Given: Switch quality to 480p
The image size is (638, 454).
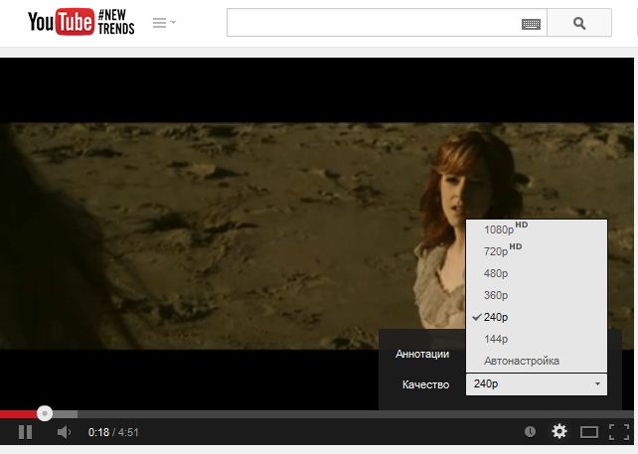Looking at the screenshot, I should 496,273.
